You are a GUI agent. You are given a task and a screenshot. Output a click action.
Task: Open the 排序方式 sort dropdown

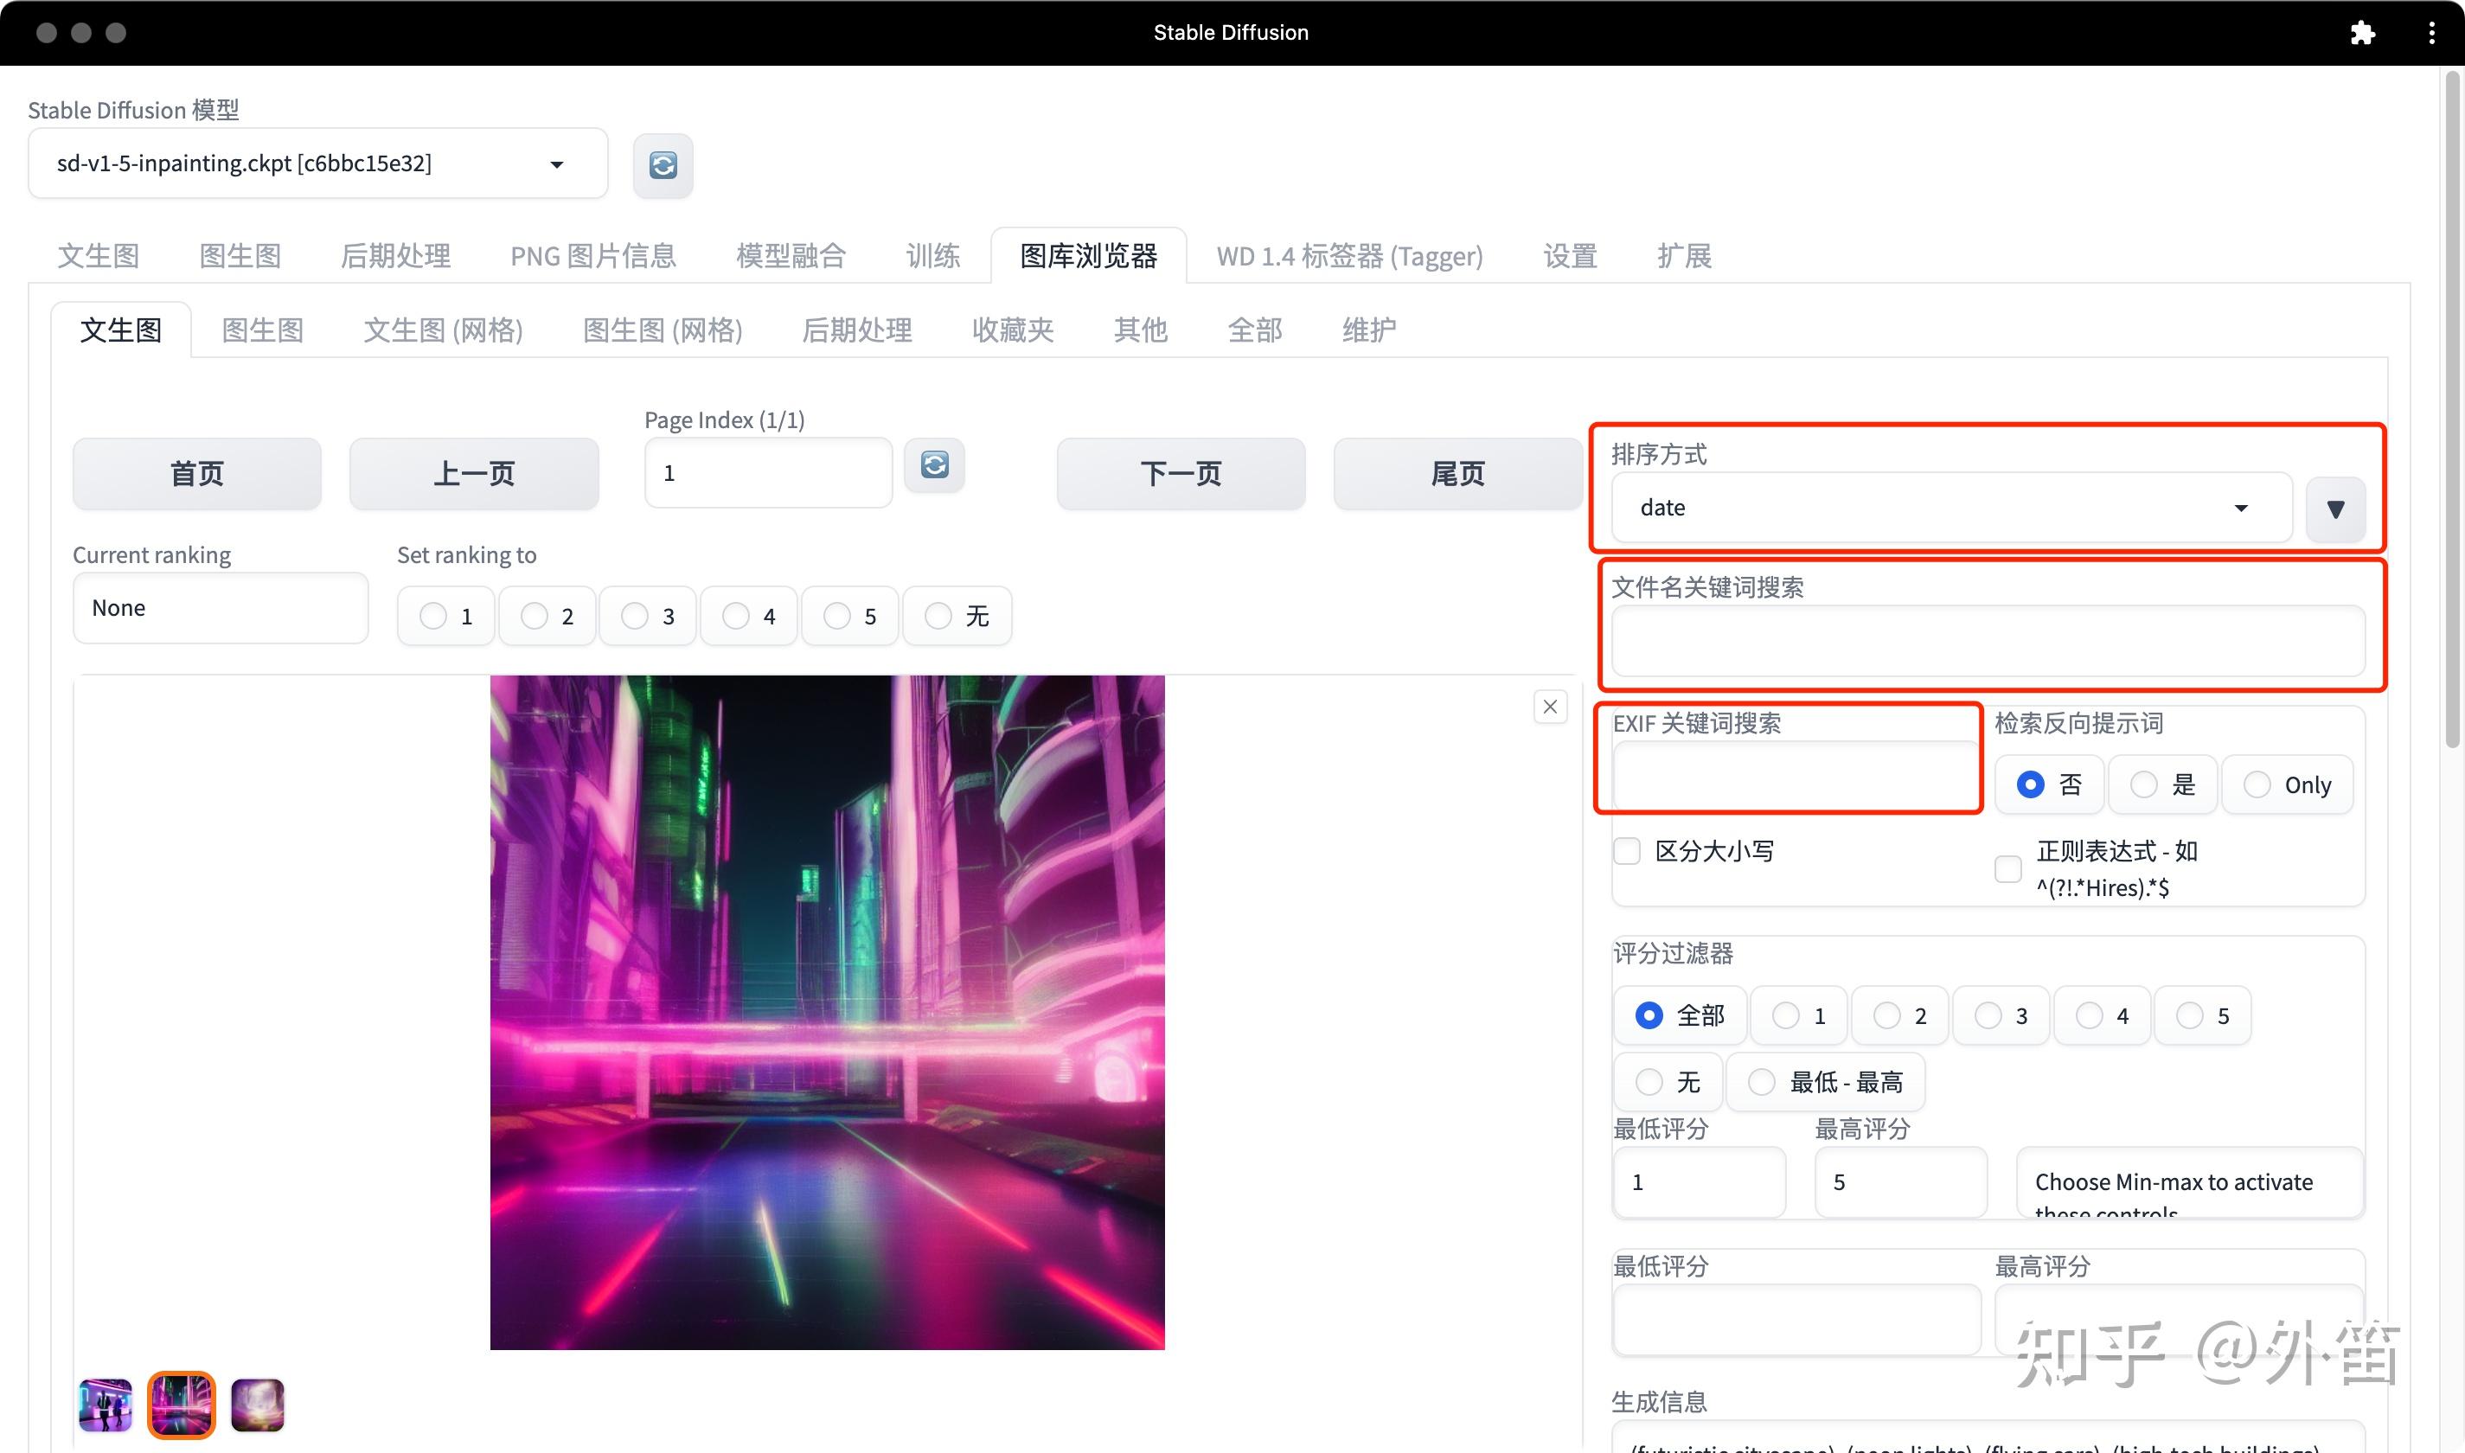(x=1947, y=507)
